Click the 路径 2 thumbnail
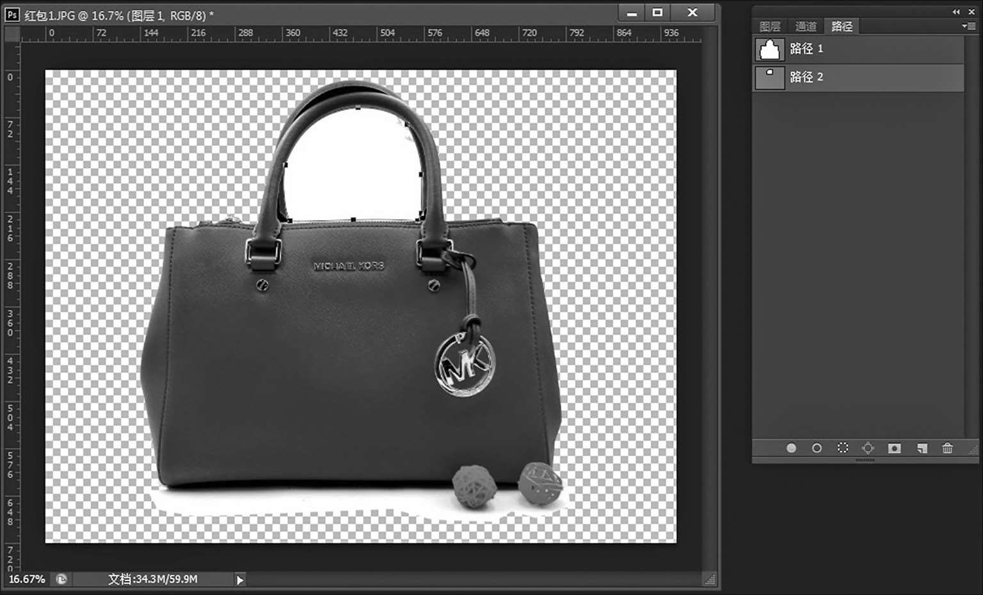The image size is (983, 595). 769,77
